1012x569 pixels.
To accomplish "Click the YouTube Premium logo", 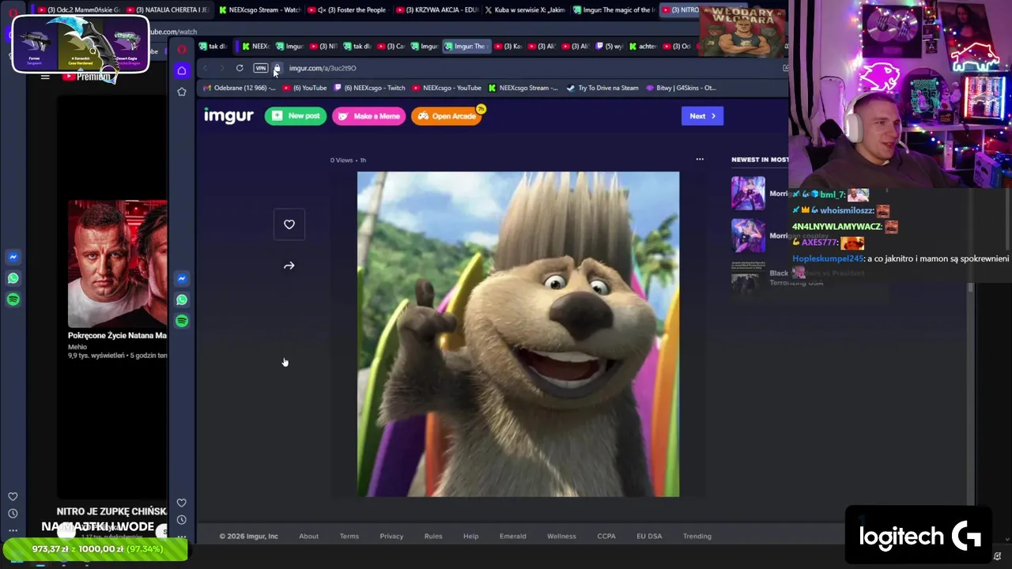I will (x=87, y=77).
